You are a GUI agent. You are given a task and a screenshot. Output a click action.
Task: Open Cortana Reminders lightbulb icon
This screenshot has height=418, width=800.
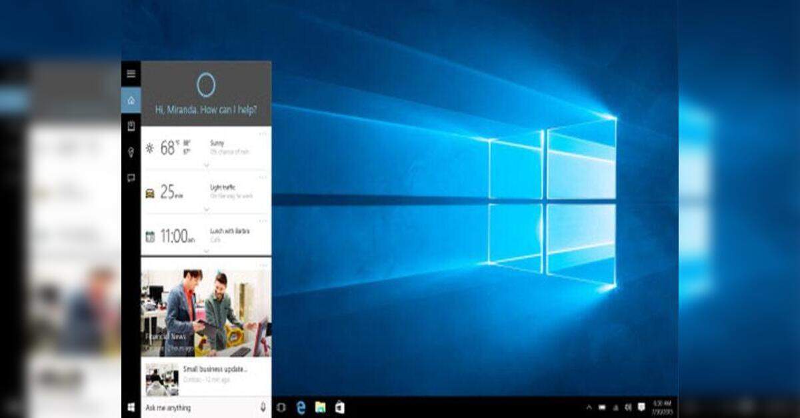131,152
